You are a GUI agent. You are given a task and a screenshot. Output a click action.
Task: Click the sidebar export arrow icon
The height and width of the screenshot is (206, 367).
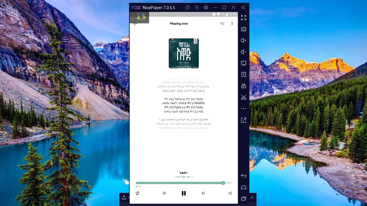(243, 120)
